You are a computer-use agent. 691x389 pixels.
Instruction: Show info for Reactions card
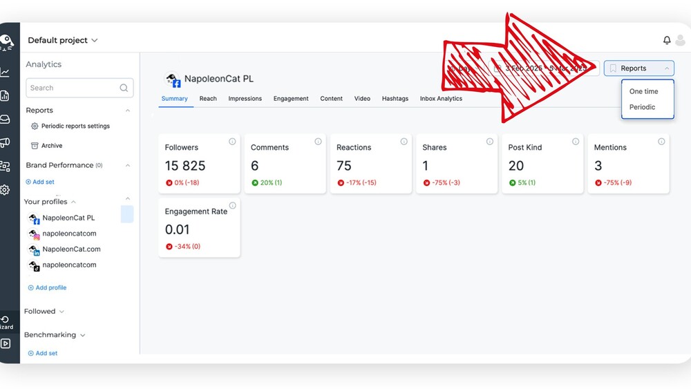coord(404,142)
